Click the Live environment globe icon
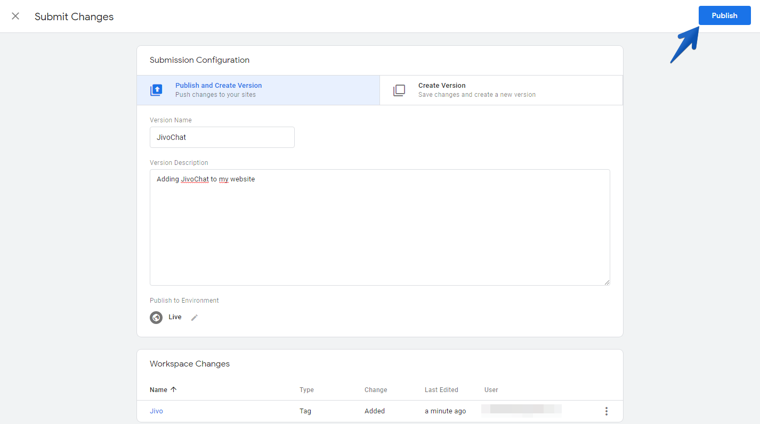The width and height of the screenshot is (760, 424). (x=156, y=318)
